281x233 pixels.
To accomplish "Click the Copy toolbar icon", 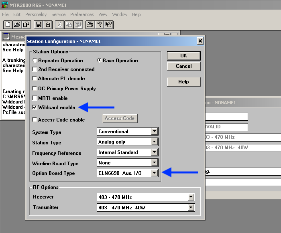I will click(x=69, y=24).
